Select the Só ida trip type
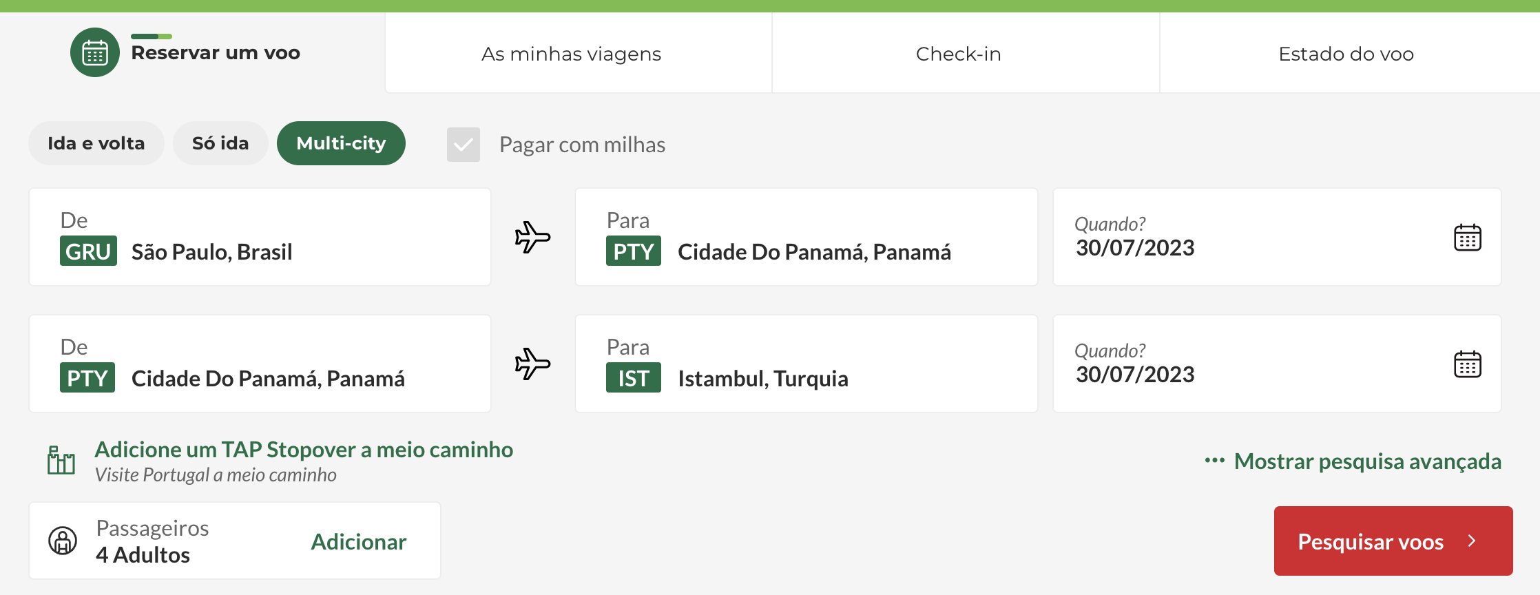The image size is (1540, 595). coord(220,143)
